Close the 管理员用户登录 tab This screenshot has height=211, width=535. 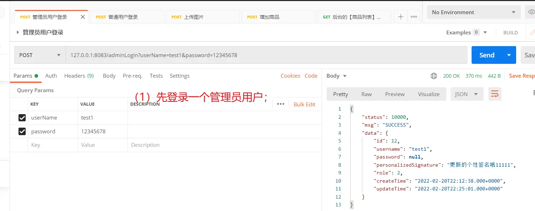(83, 17)
